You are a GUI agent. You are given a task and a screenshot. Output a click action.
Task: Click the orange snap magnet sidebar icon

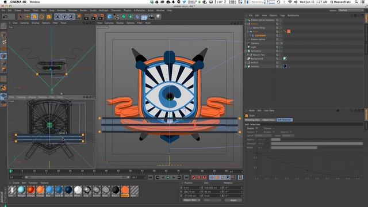[x=3, y=88]
